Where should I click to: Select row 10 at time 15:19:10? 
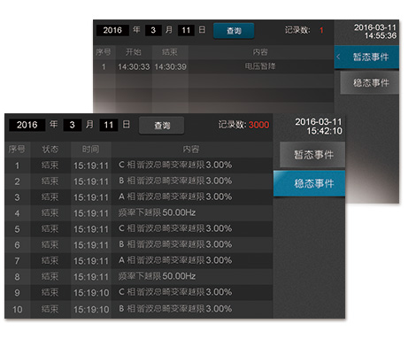[x=138, y=309]
